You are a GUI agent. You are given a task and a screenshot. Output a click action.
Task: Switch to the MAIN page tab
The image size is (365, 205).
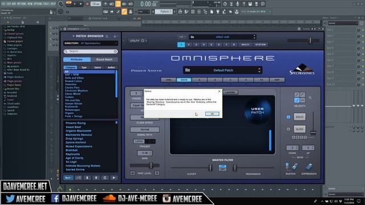184,80
